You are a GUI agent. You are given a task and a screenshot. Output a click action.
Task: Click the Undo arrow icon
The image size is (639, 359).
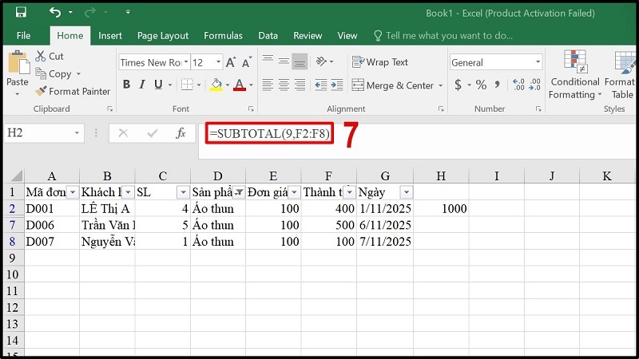click(54, 12)
